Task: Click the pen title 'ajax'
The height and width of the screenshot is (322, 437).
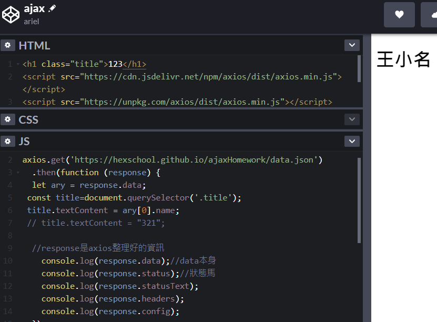Action: (x=34, y=8)
